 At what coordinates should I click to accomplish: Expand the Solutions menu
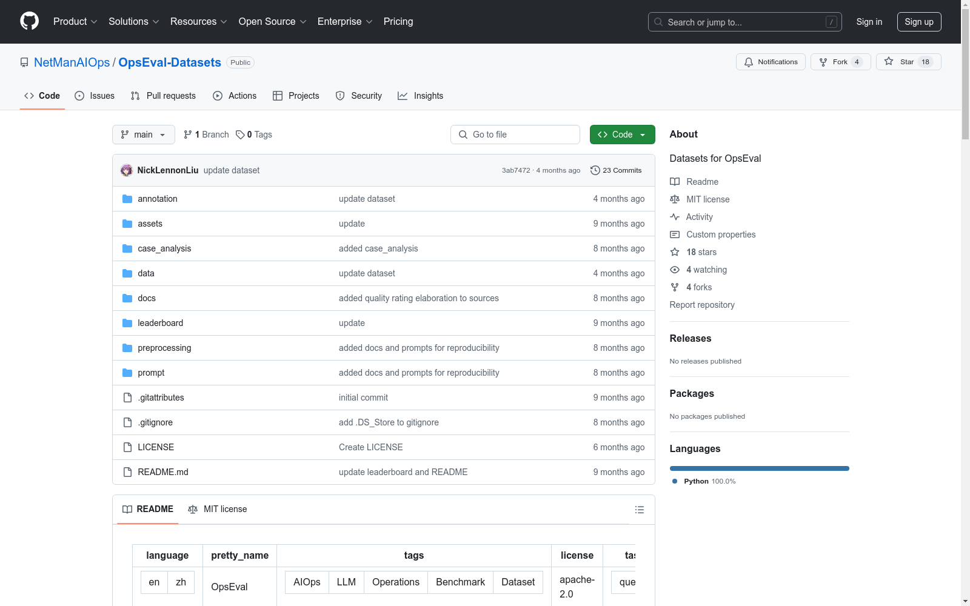(134, 21)
